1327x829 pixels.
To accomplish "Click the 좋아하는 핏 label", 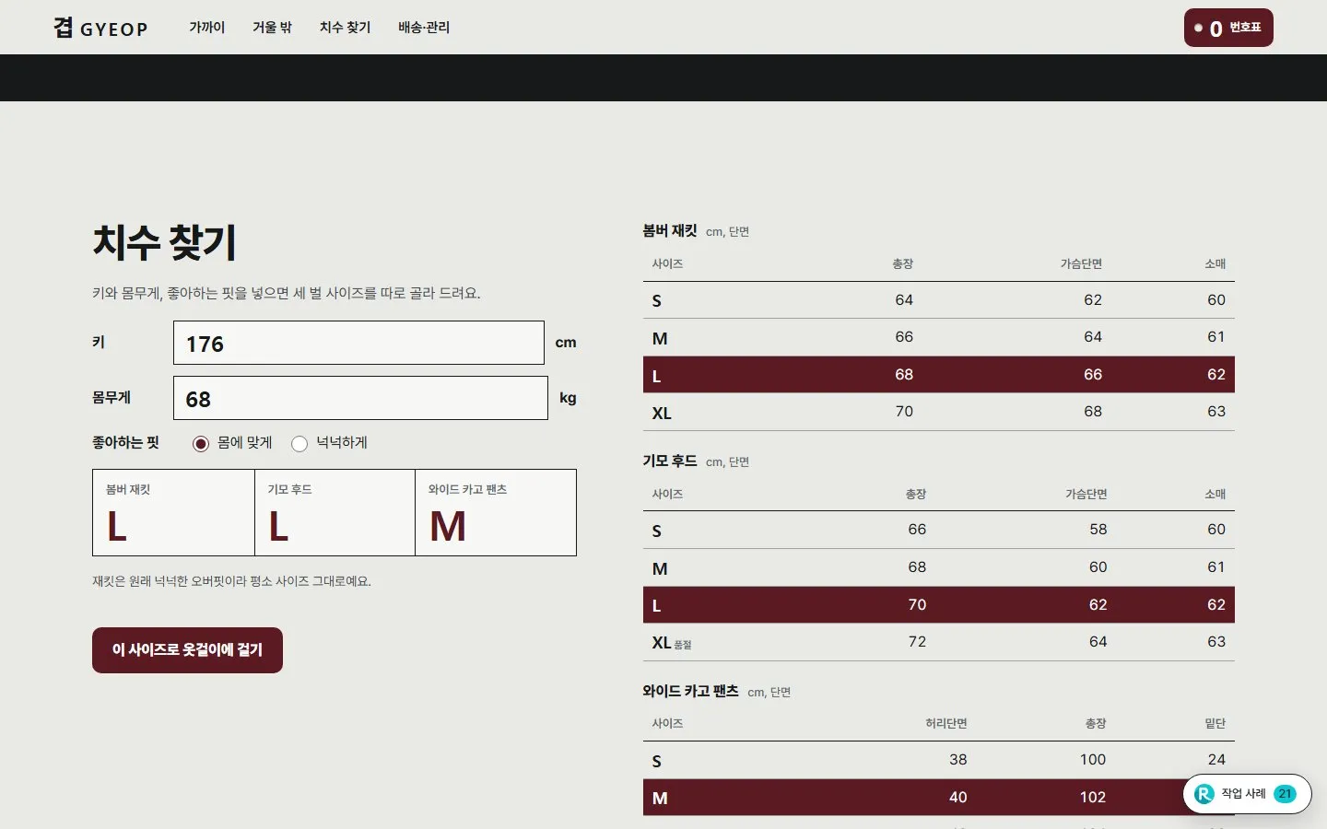I will point(125,443).
